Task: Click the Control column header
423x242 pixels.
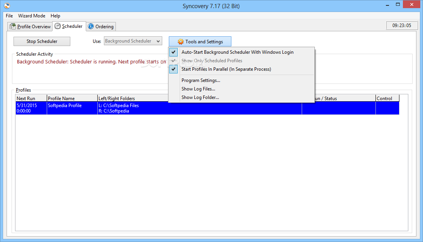Action: tap(387, 98)
